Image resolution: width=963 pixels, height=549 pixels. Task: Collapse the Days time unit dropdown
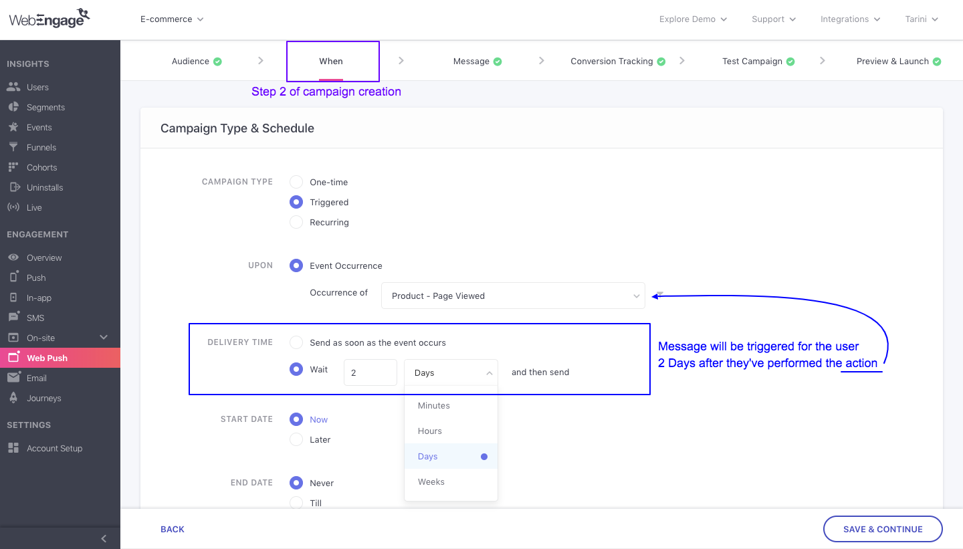pos(451,372)
